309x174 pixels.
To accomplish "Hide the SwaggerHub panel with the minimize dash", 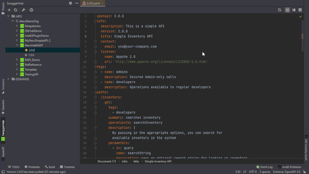I will click(x=76, y=3).
